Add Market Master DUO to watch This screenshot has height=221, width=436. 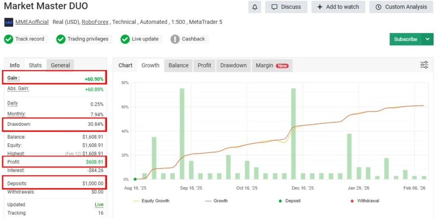tap(338, 7)
